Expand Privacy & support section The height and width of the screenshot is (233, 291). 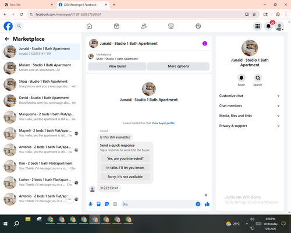(x=250, y=126)
